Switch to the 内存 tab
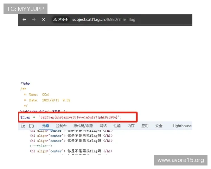Image resolution: width=211 pixels, height=169 pixels. (x=131, y=126)
